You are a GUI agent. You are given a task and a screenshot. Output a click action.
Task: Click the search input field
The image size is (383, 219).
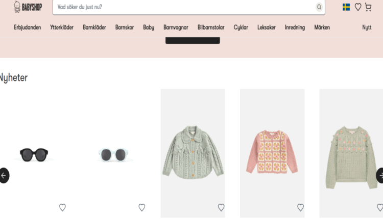pyautogui.click(x=184, y=7)
